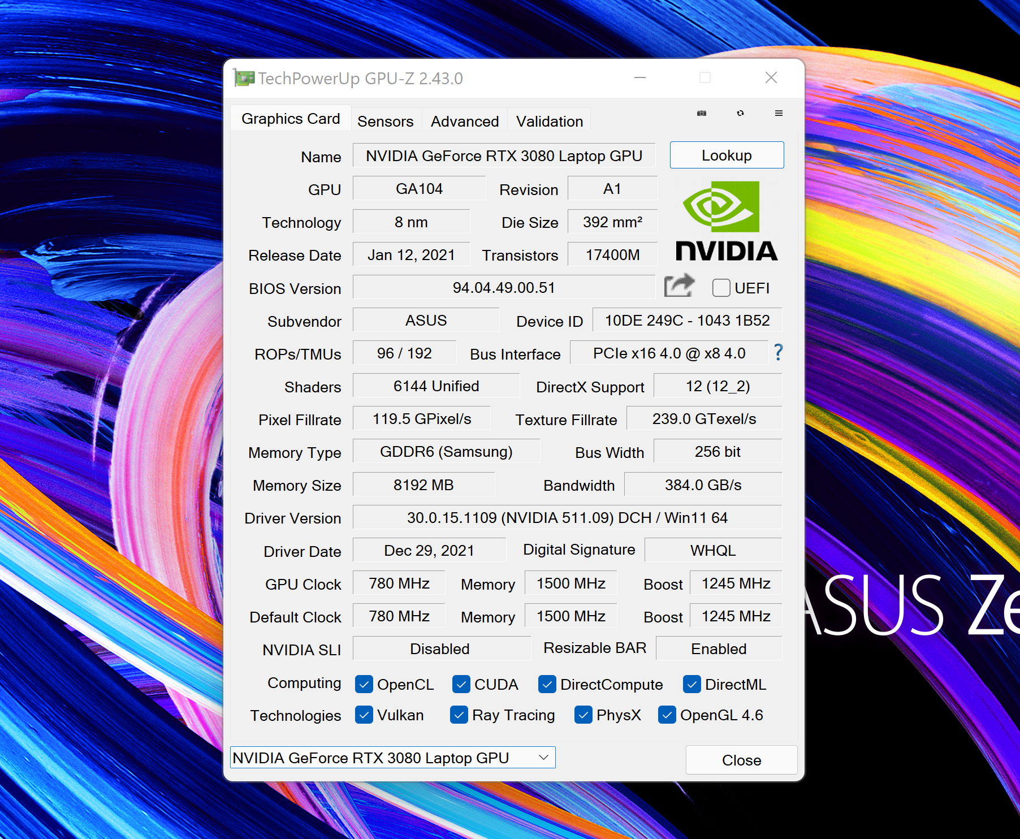
Task: Click the Digital Signature value WHQL
Action: [713, 550]
